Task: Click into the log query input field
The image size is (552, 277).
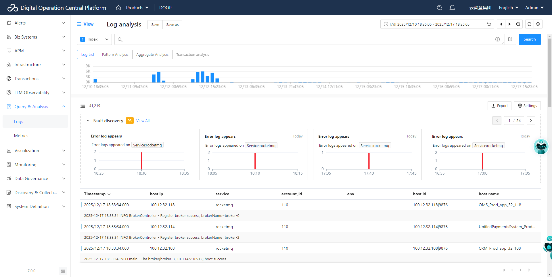Action: (308, 39)
